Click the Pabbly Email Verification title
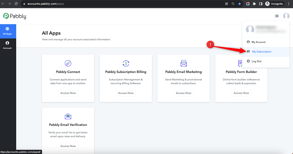Screen dimensions: 293x154 (68, 125)
